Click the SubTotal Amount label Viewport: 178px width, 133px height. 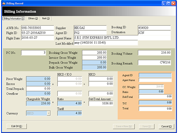[99, 99]
